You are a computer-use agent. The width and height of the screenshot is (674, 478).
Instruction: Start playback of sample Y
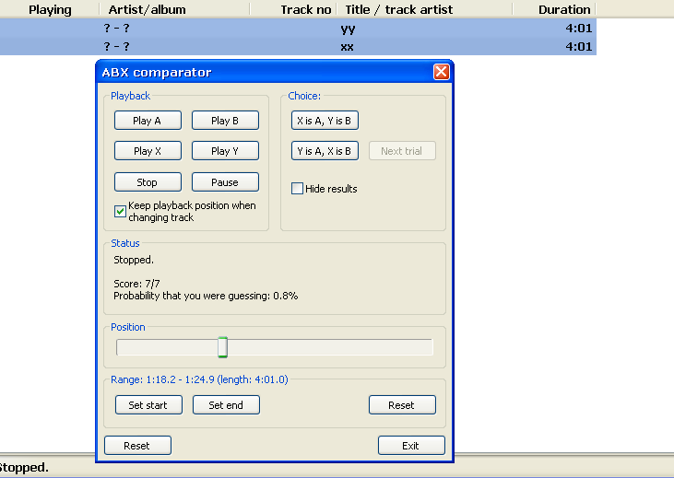coord(225,151)
